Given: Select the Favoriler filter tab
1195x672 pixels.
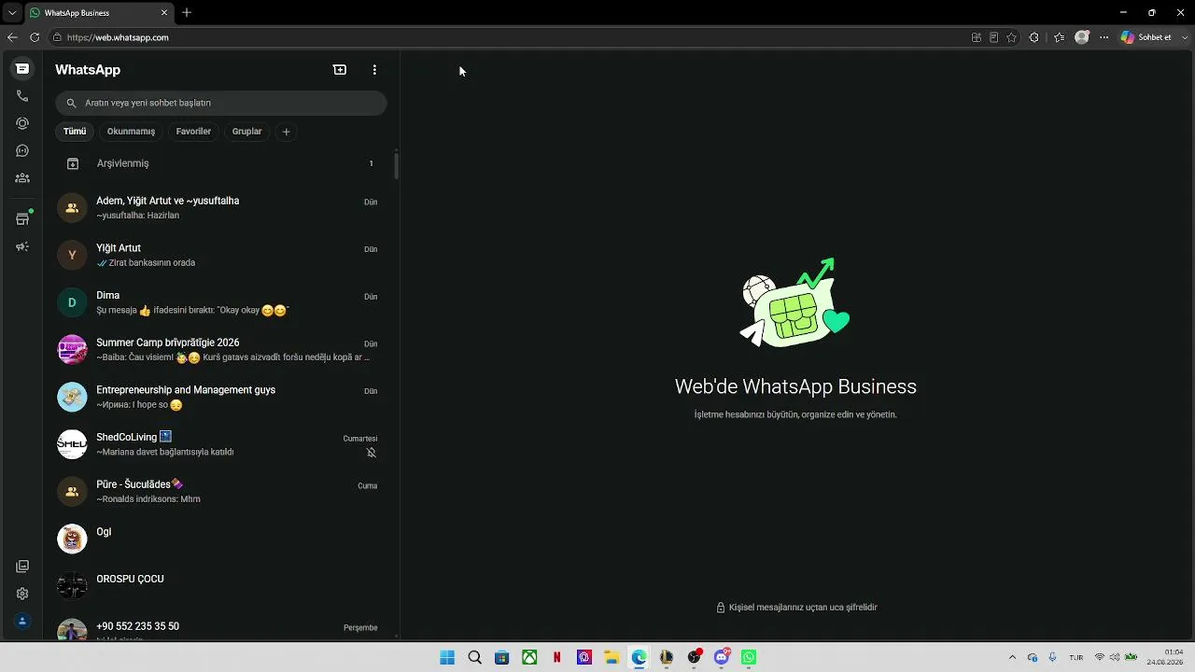Looking at the screenshot, I should 193,132.
